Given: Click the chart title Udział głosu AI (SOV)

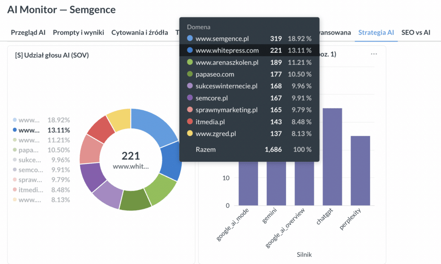Looking at the screenshot, I should point(52,55).
